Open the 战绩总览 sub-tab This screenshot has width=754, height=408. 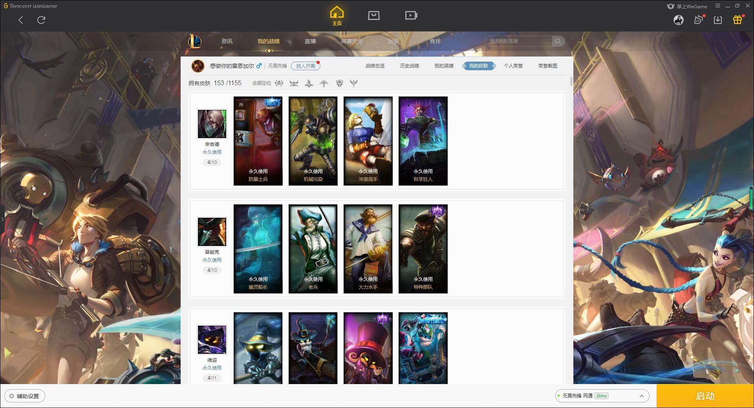tap(375, 66)
